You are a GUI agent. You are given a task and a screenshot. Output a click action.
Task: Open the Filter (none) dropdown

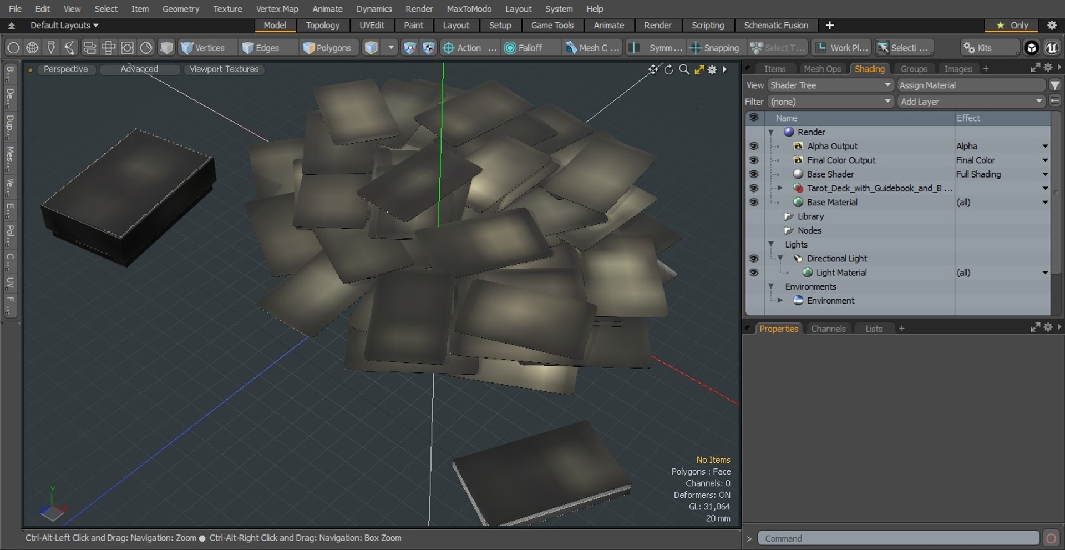pyautogui.click(x=830, y=102)
